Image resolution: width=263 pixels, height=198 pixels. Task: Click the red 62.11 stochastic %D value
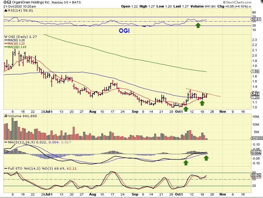click(x=71, y=169)
